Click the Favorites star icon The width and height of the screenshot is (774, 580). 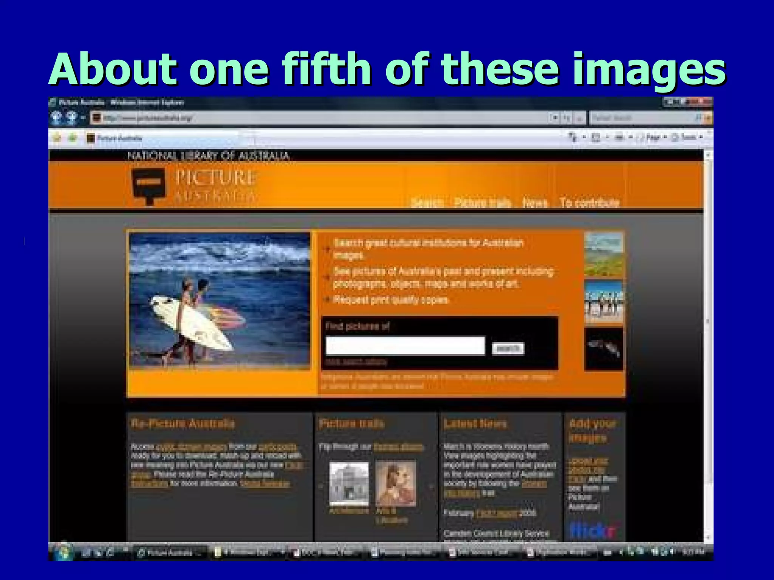point(57,138)
